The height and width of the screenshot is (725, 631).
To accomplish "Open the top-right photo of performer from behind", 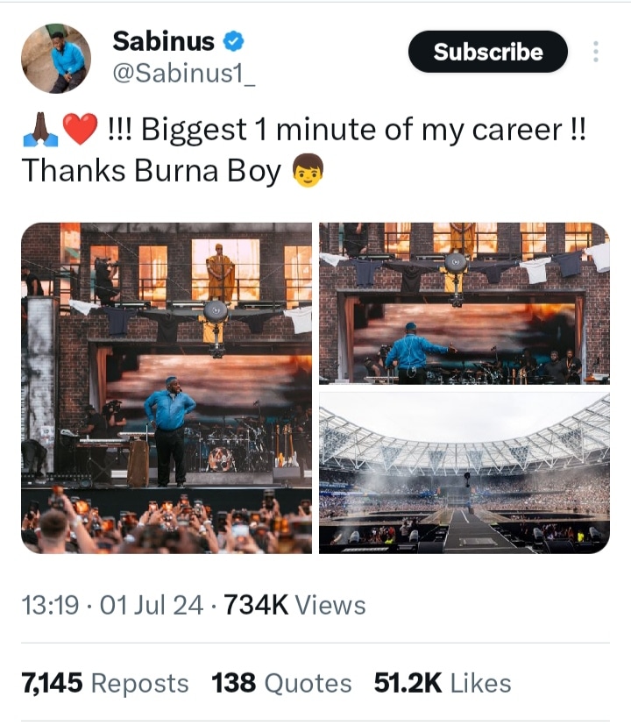I will (x=464, y=303).
